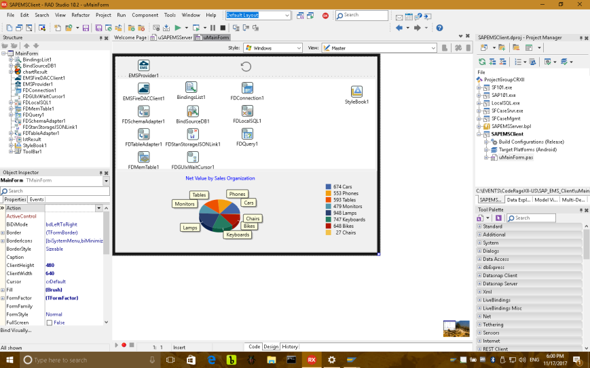Select uMainForm.pas in Project Manager
This screenshot has width=590, height=368.
[x=516, y=158]
